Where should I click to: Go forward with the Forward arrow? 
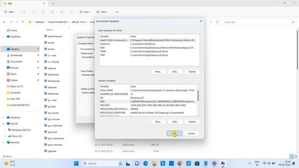pyautogui.click(x=11, y=22)
